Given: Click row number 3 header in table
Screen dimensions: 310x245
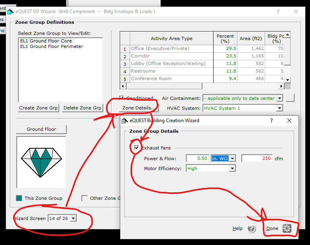Looking at the screenshot, I should click(125, 64).
